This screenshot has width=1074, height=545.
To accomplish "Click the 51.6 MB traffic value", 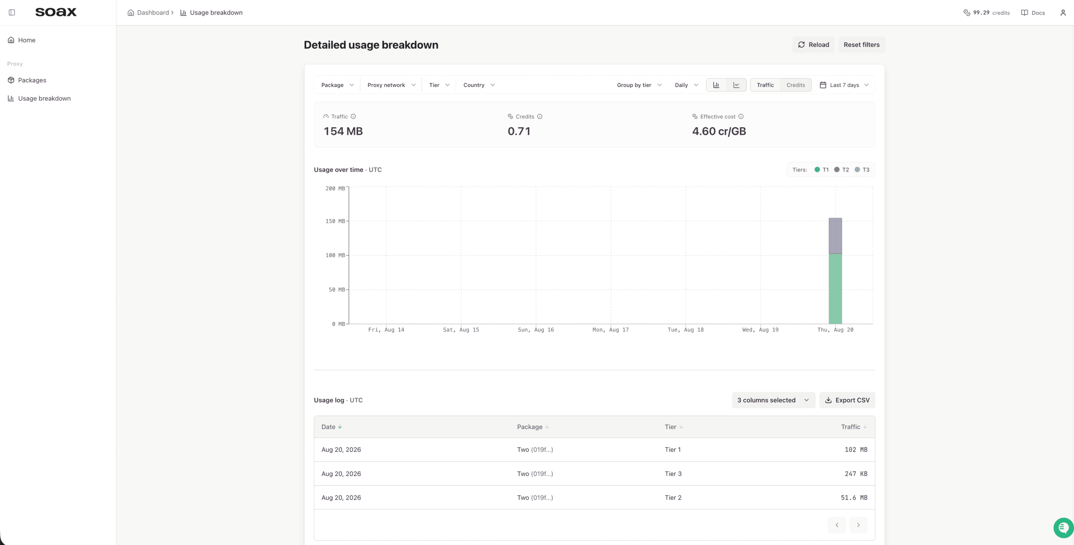I will pyautogui.click(x=854, y=498).
